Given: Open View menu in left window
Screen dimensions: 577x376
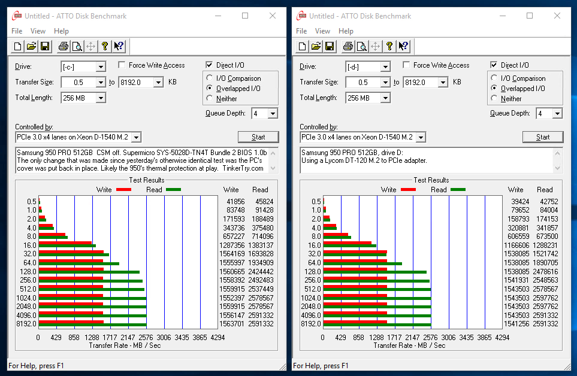Looking at the screenshot, I should click(x=38, y=31).
